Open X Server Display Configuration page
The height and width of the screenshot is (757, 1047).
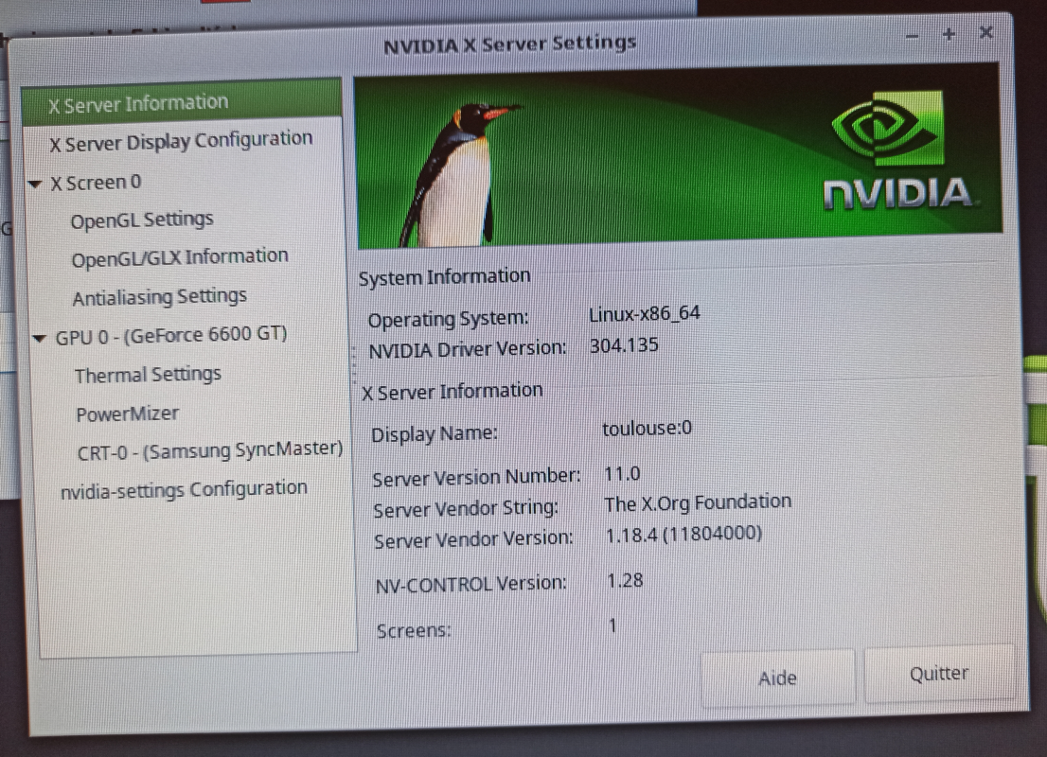click(181, 141)
